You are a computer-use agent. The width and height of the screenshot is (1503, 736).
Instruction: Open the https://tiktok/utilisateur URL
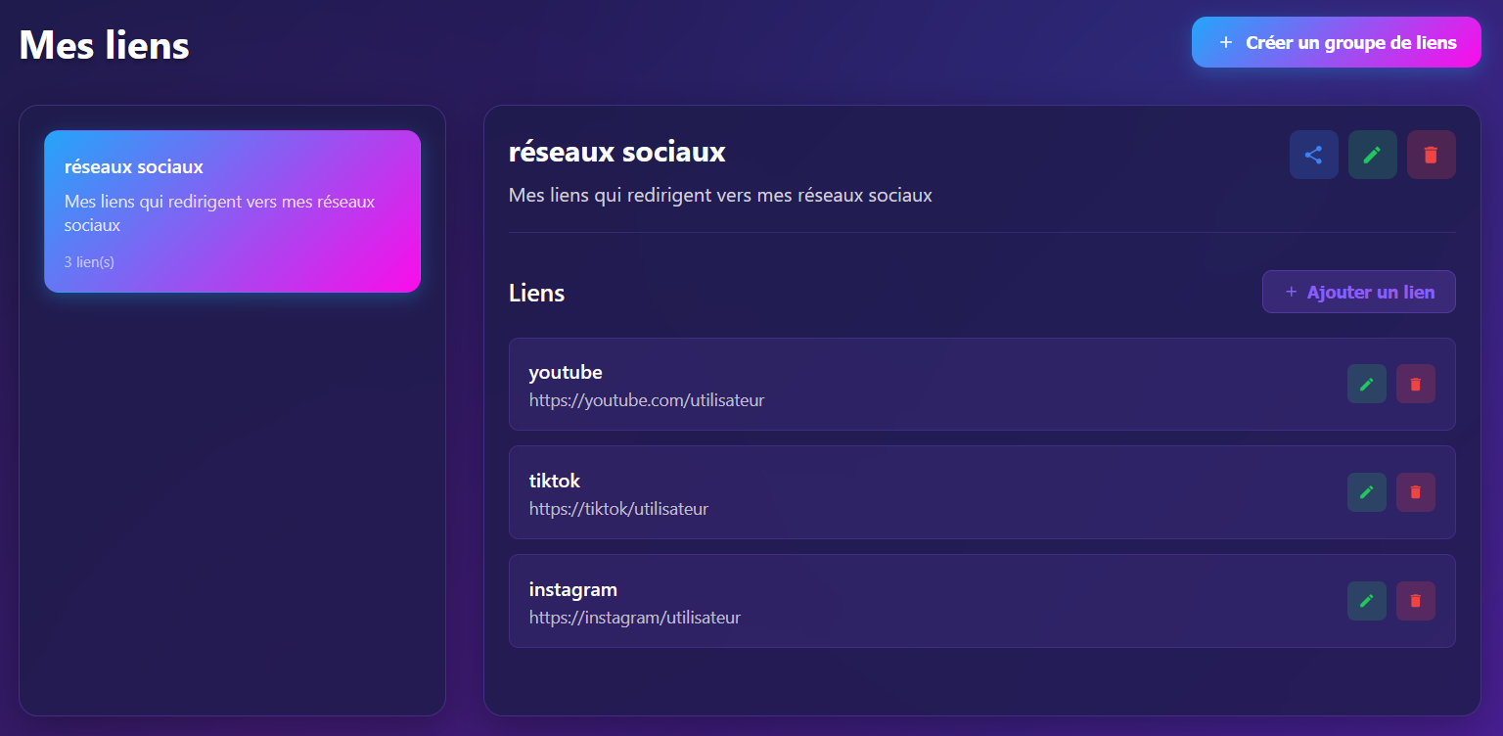tap(618, 509)
